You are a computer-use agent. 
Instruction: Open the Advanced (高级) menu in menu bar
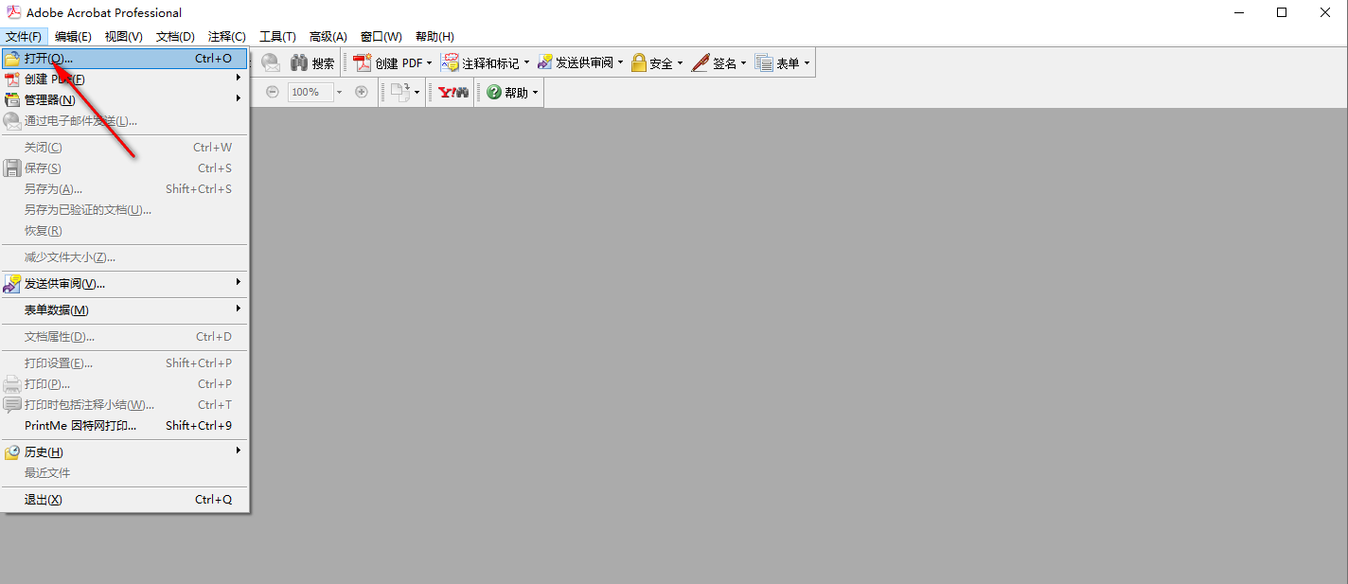point(328,37)
